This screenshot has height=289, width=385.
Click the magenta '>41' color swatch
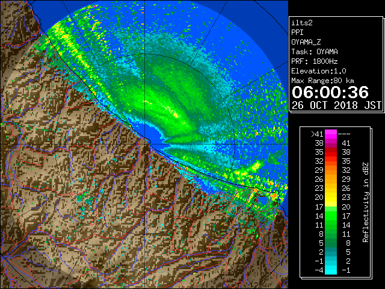[x=331, y=134]
